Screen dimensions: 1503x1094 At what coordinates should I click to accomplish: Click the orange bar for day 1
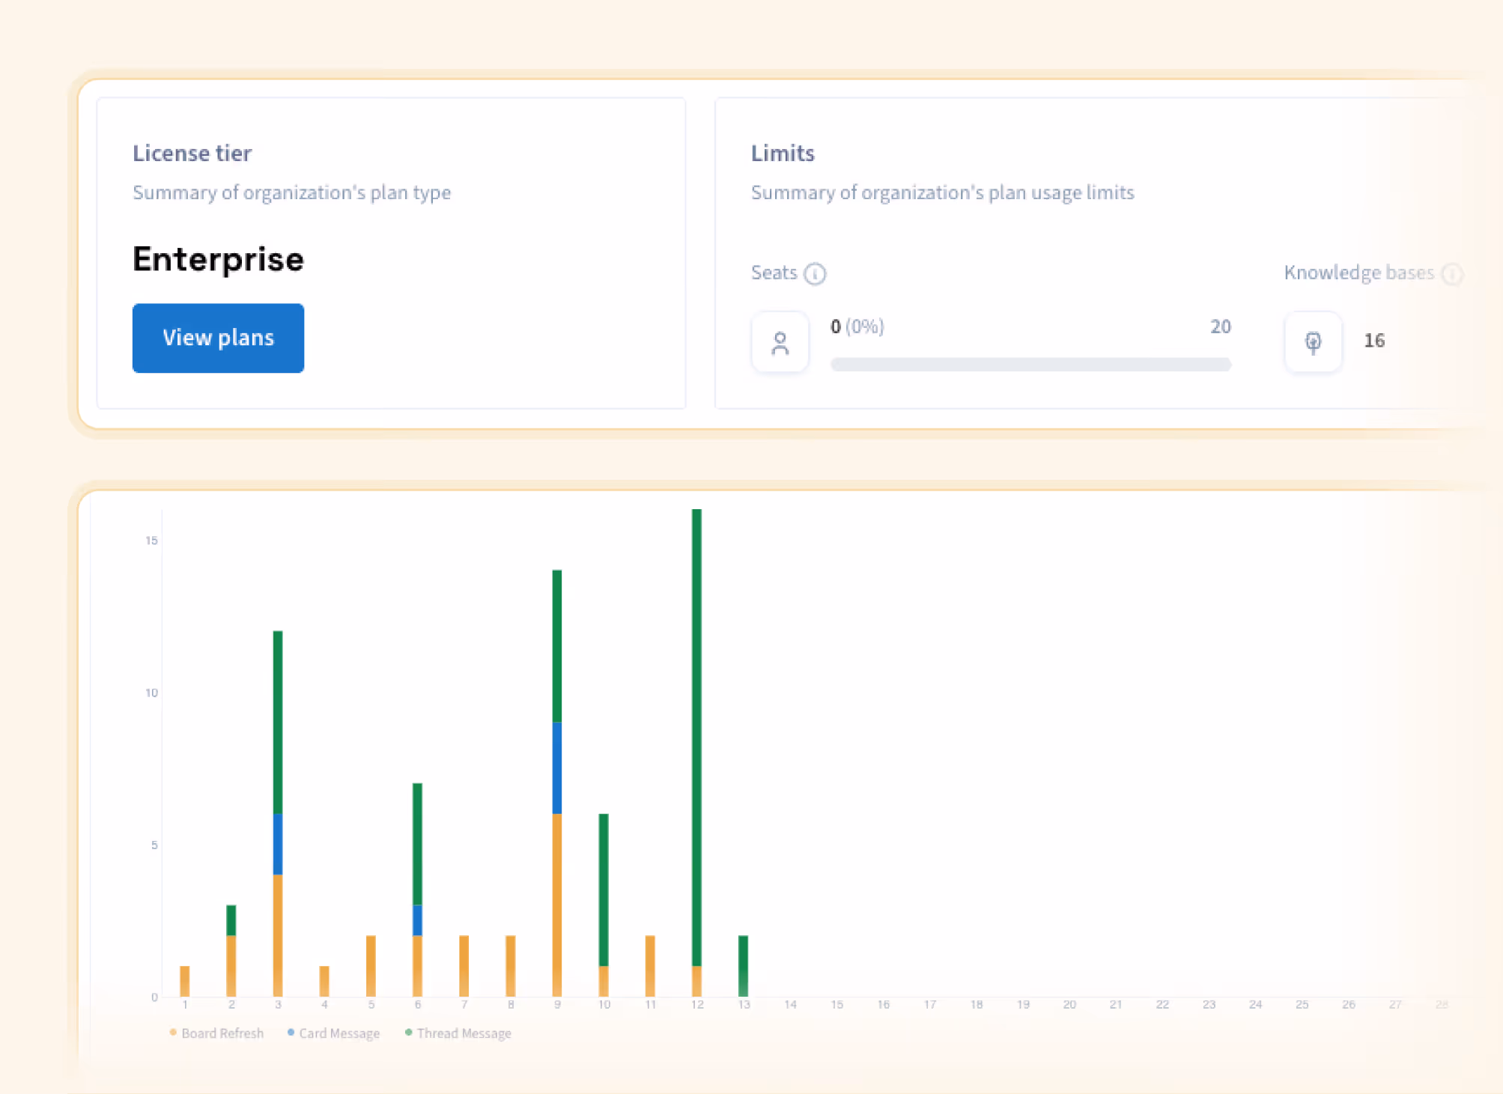[185, 981]
